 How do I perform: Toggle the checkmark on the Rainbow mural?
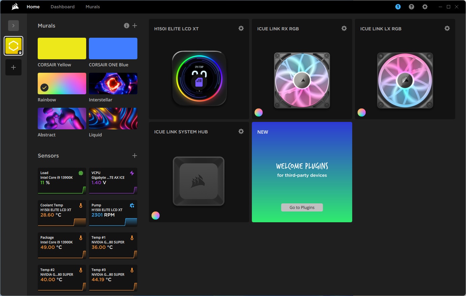coord(44,88)
